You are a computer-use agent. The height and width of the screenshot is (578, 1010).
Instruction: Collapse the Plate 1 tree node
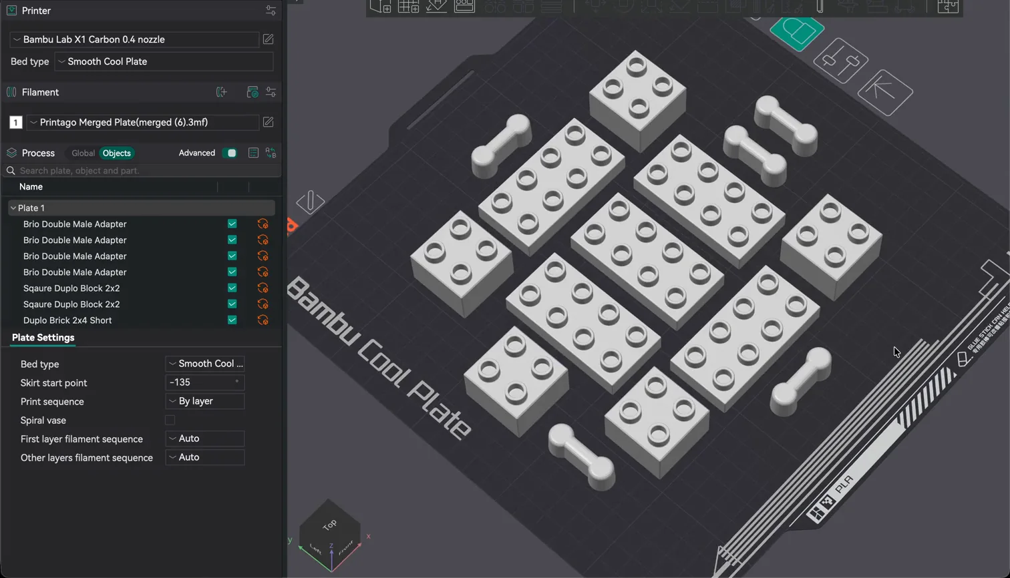pos(13,208)
